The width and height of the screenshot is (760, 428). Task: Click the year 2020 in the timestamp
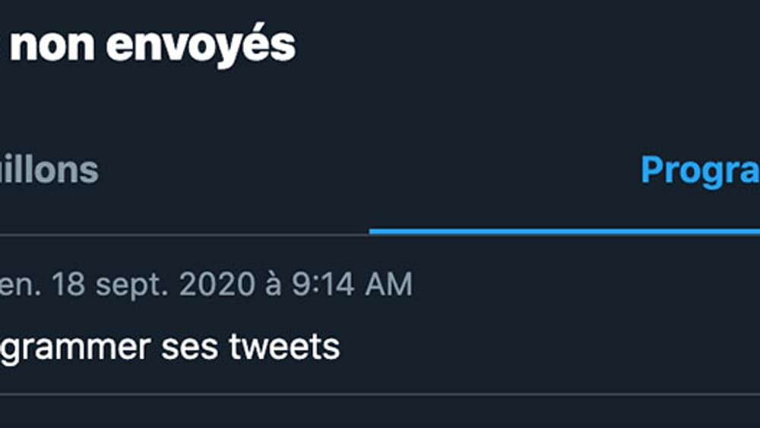pyautogui.click(x=216, y=284)
